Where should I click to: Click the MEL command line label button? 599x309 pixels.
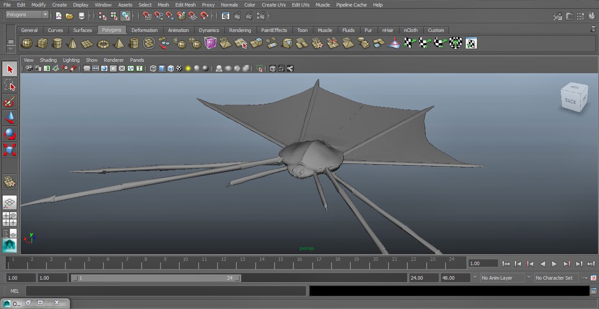click(x=14, y=291)
